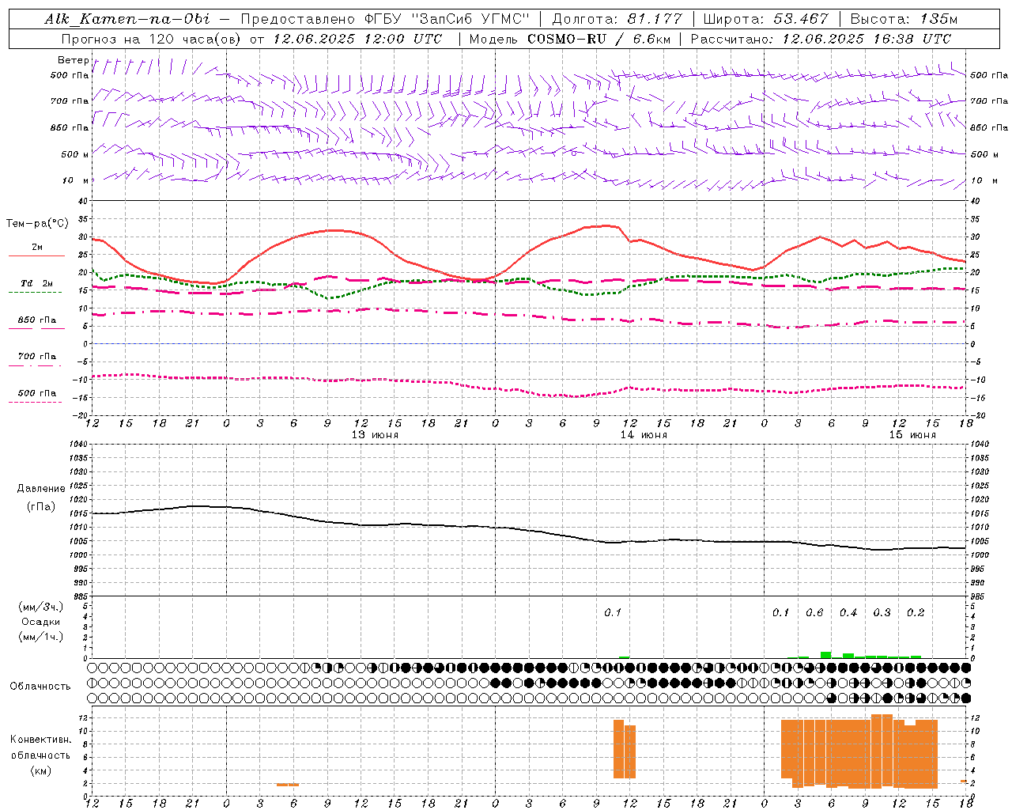Screen dimensions: 1012x810
Task: Click the 0.4 precipitation value
Action: (848, 613)
